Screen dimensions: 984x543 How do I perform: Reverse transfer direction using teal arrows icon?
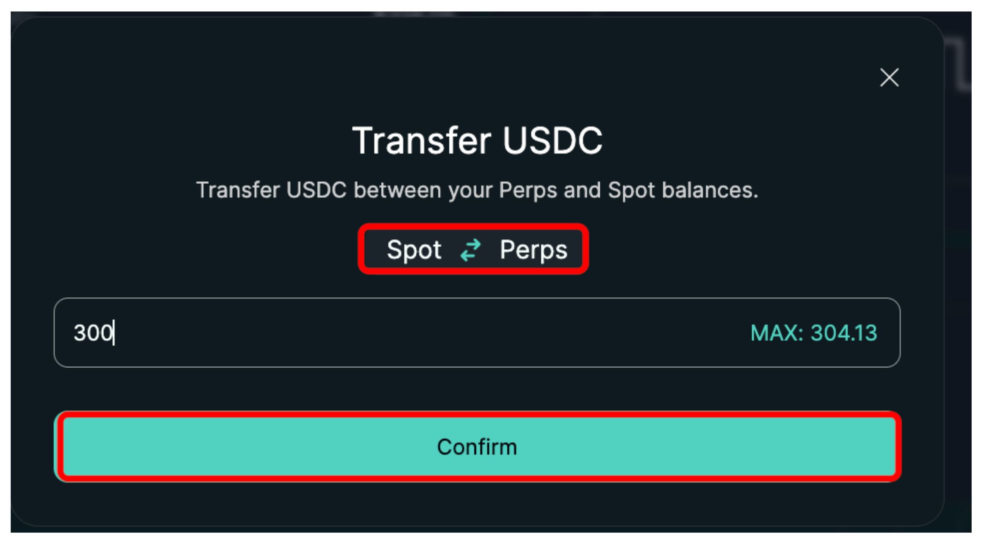[470, 250]
